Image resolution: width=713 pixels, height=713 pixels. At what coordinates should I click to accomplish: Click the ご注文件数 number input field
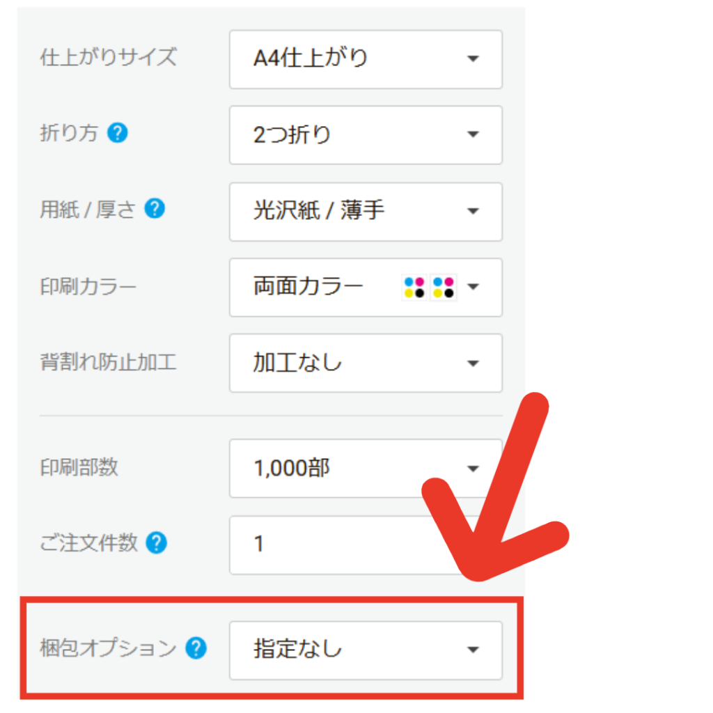point(334,544)
